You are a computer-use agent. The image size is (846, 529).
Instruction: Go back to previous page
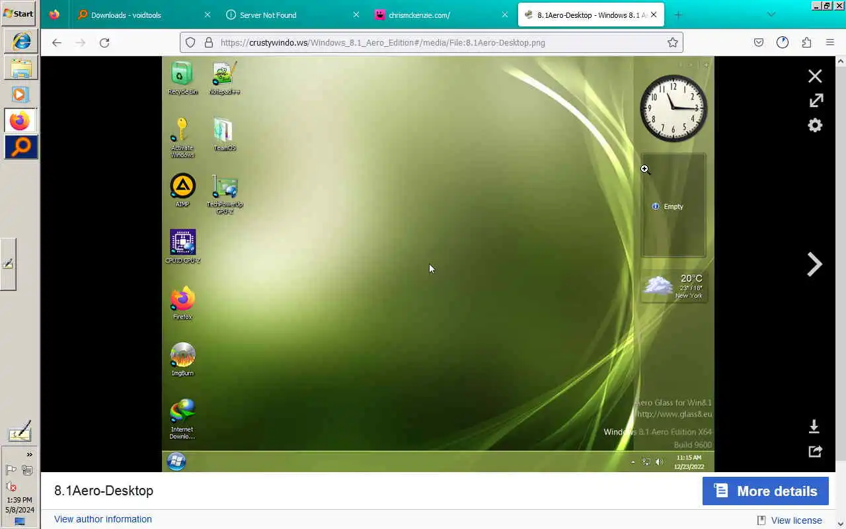(x=57, y=42)
